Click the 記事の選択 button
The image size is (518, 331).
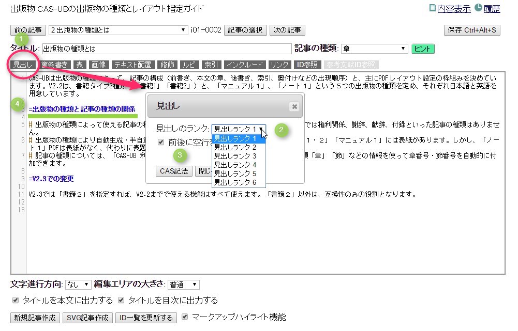coord(245,30)
